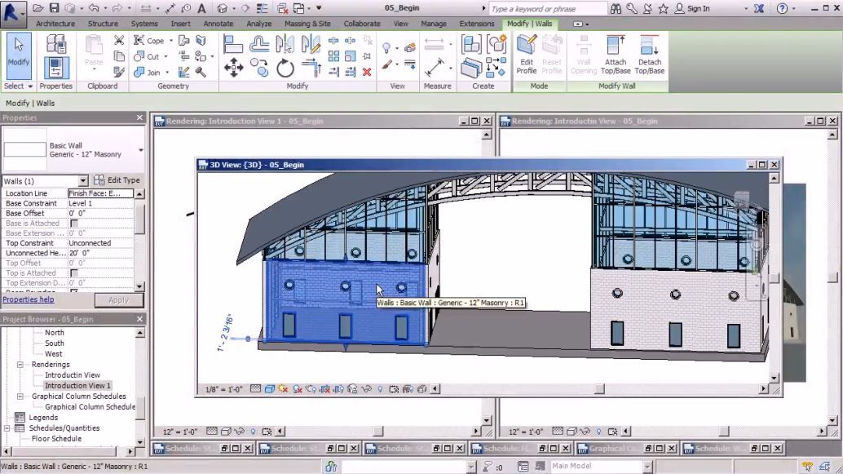The image size is (843, 474).
Task: Toggle the Base is Attached checkbox
Action: point(74,224)
